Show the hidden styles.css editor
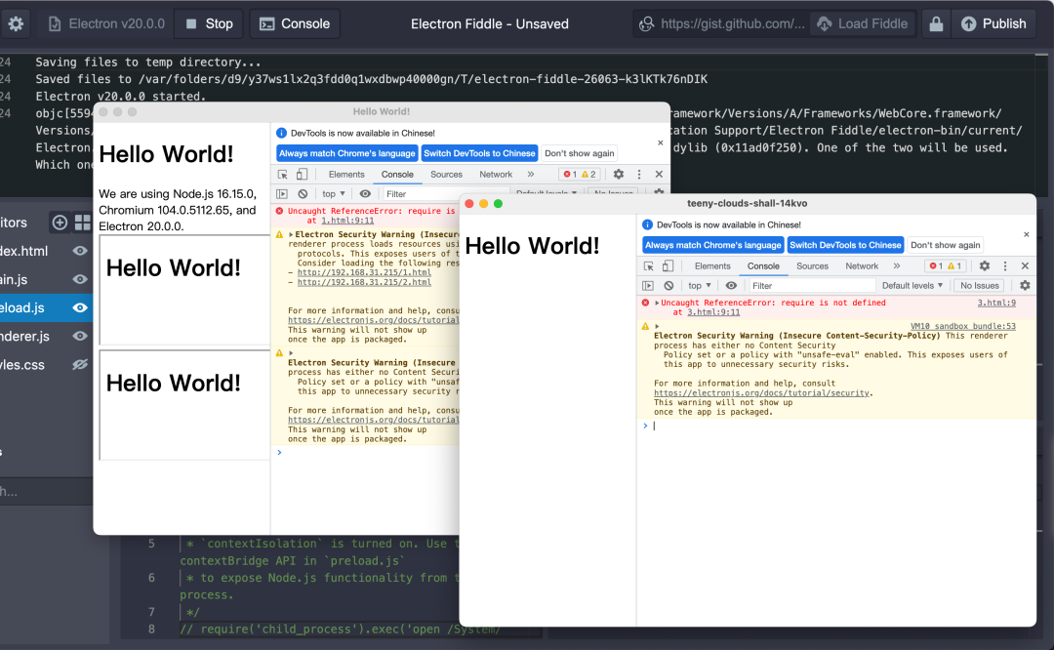Image resolution: width=1054 pixels, height=650 pixels. point(80,364)
